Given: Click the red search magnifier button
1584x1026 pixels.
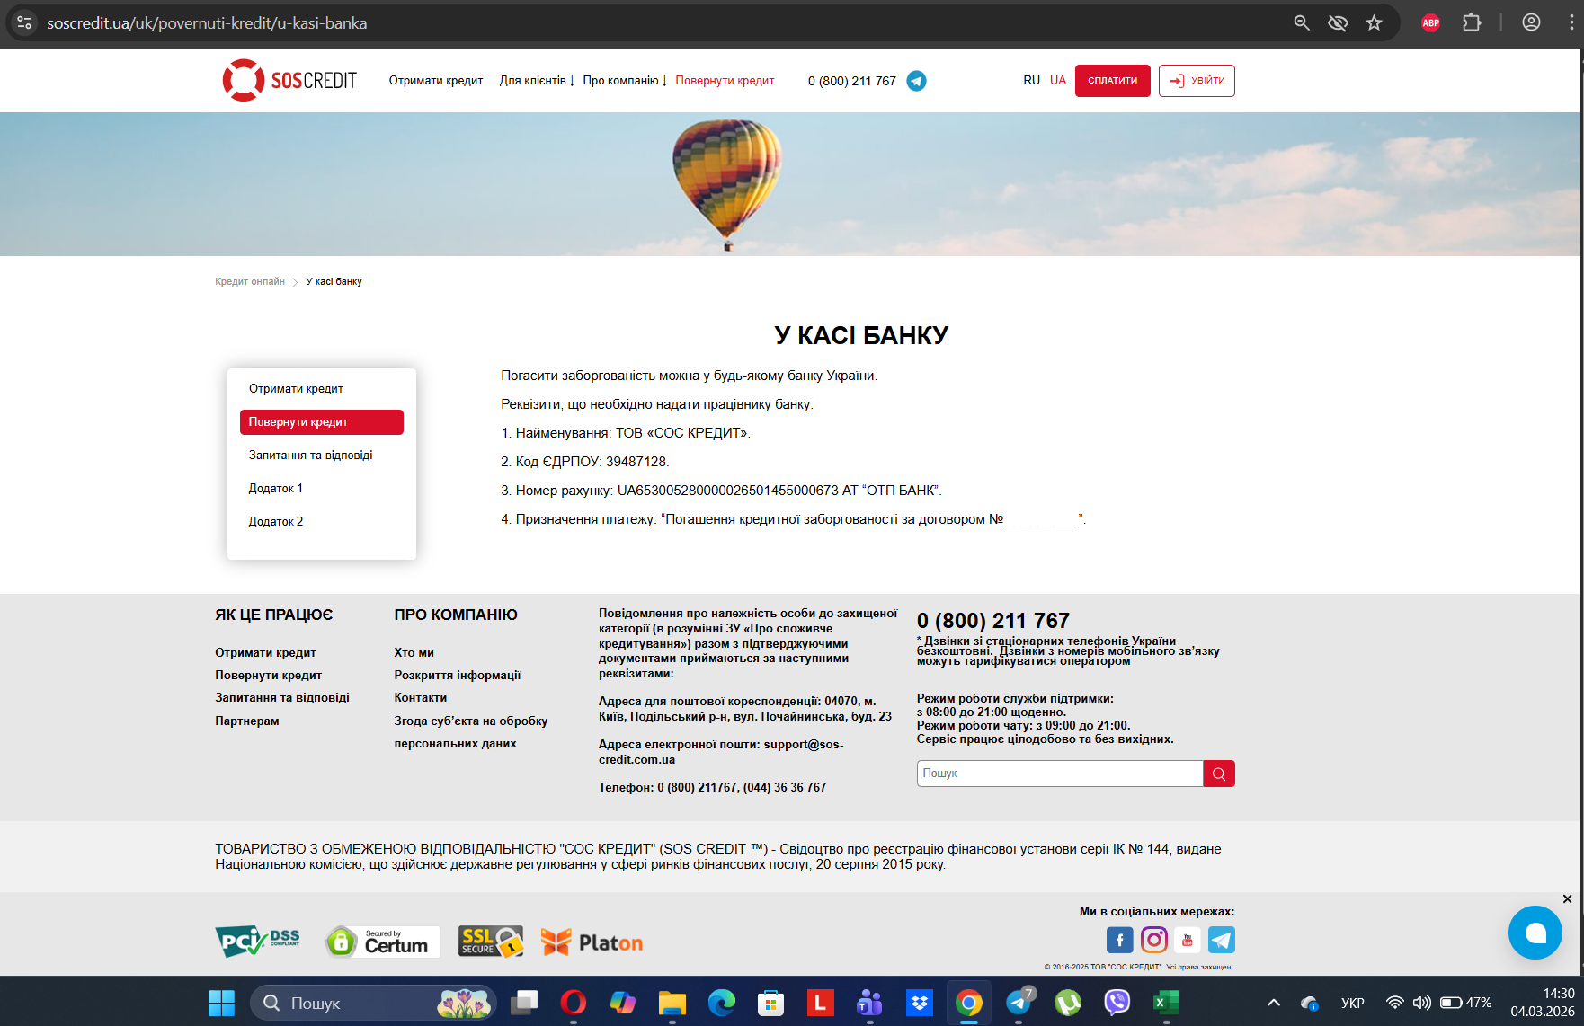Looking at the screenshot, I should pyautogui.click(x=1219, y=774).
